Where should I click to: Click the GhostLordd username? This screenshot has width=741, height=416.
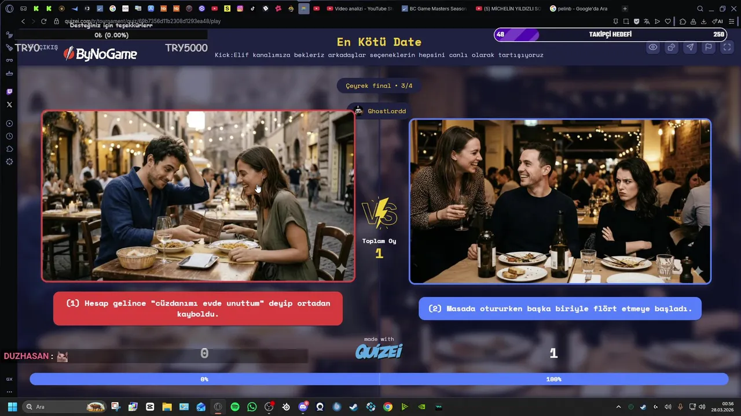tap(387, 111)
